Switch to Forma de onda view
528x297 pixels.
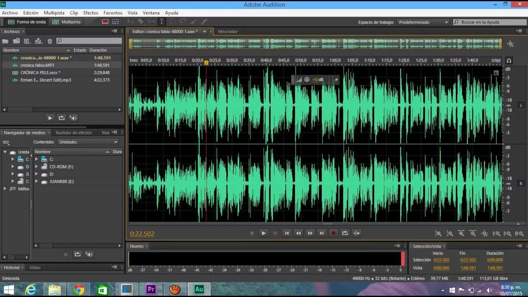pyautogui.click(x=27, y=21)
